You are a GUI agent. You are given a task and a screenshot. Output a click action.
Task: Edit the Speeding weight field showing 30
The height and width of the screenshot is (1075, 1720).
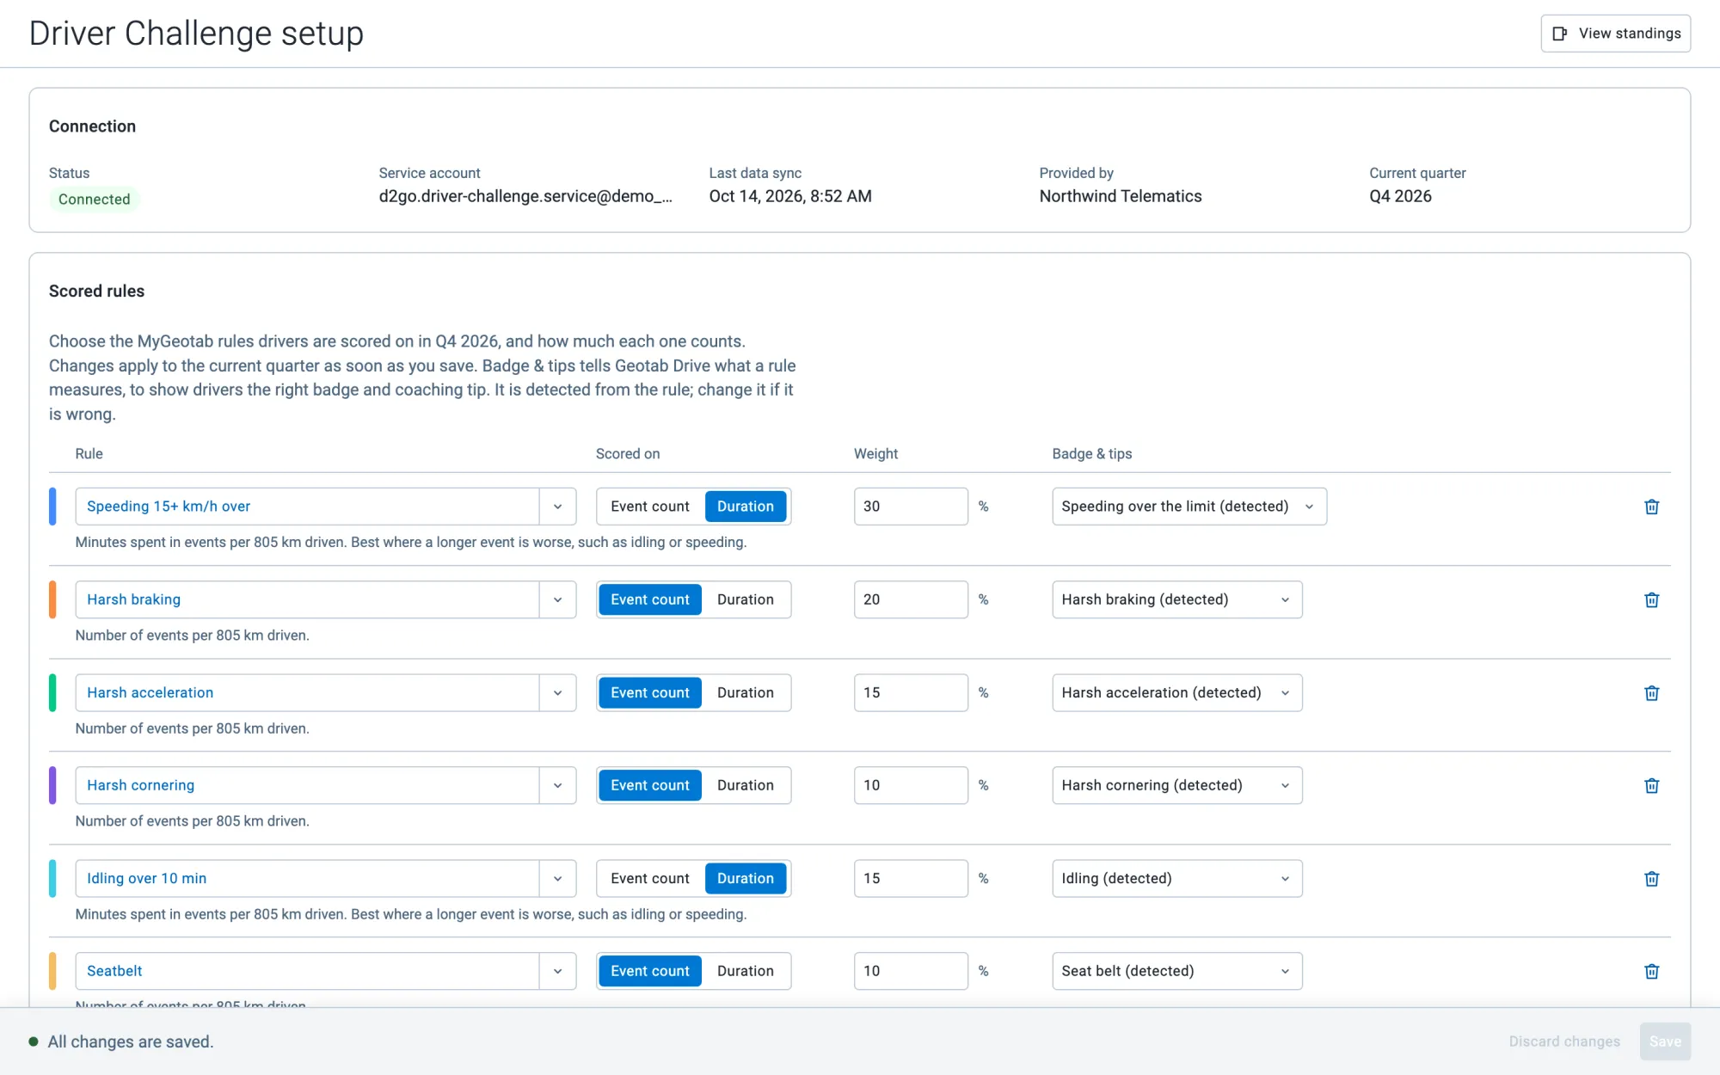coord(911,507)
